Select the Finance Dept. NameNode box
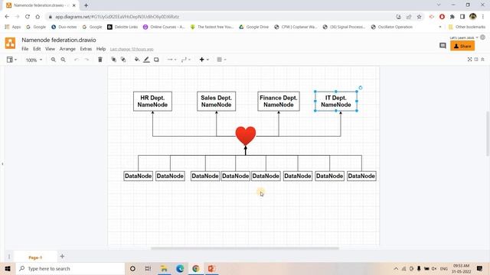 (279, 102)
